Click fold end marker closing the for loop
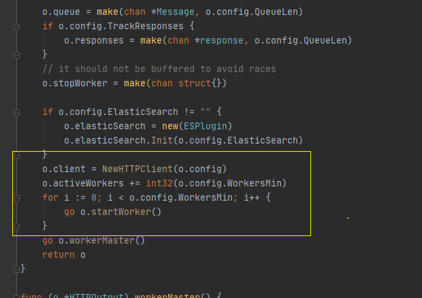Viewport: 422px width, 298px height. [x=17, y=227]
